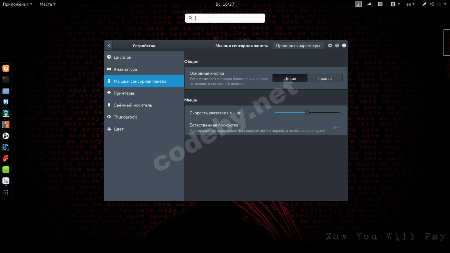This screenshot has width=450, height=253.
Task: Toggle Естественная прокрутка switch
Action: pyautogui.click(x=336, y=127)
